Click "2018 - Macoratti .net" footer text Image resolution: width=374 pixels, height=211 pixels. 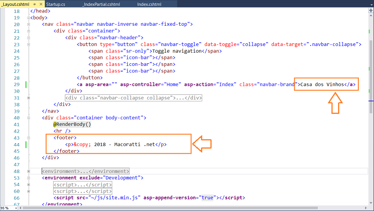125,144
